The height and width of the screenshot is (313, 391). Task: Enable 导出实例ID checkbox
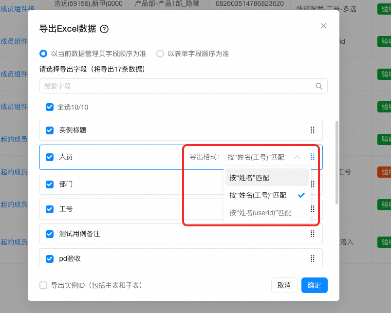coord(43,285)
